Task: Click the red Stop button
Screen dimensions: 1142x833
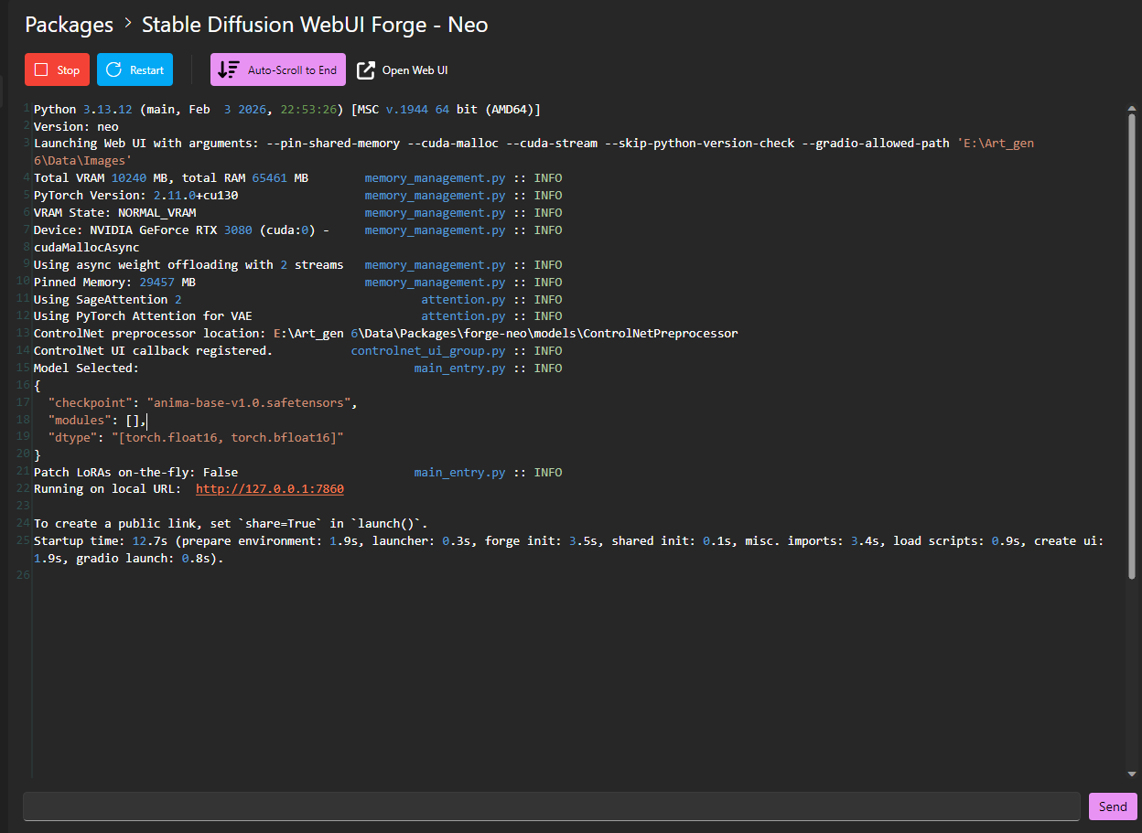Action: pyautogui.click(x=57, y=69)
